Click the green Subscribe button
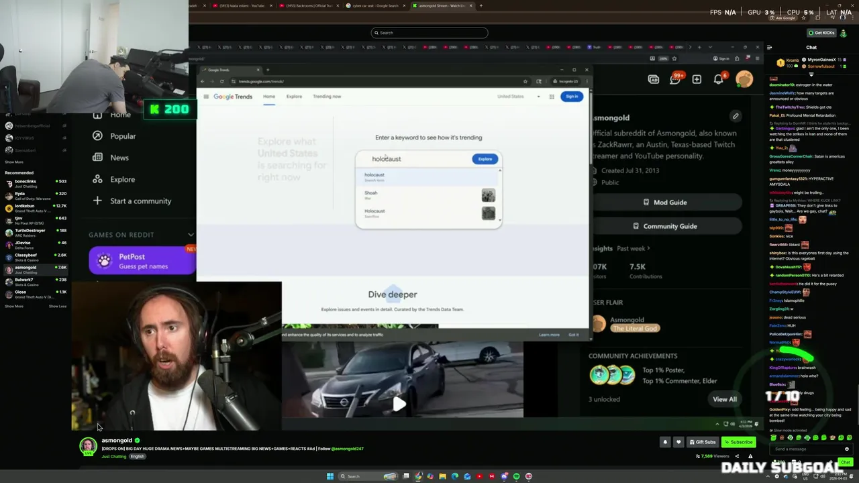This screenshot has height=483, width=859. coord(738,442)
